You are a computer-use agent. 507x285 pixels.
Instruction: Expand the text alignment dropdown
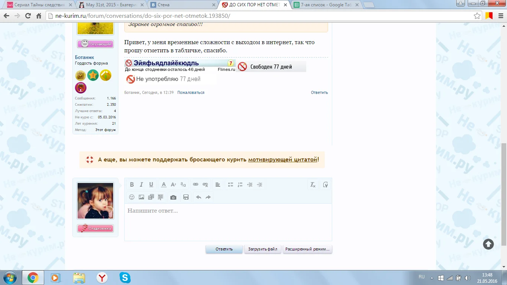click(218, 184)
